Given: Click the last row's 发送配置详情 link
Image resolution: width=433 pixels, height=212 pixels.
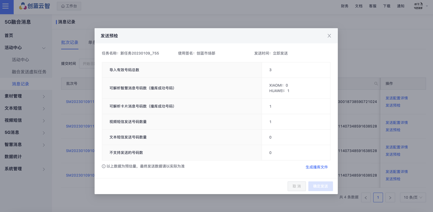Looking at the screenshot, I should [x=396, y=172].
